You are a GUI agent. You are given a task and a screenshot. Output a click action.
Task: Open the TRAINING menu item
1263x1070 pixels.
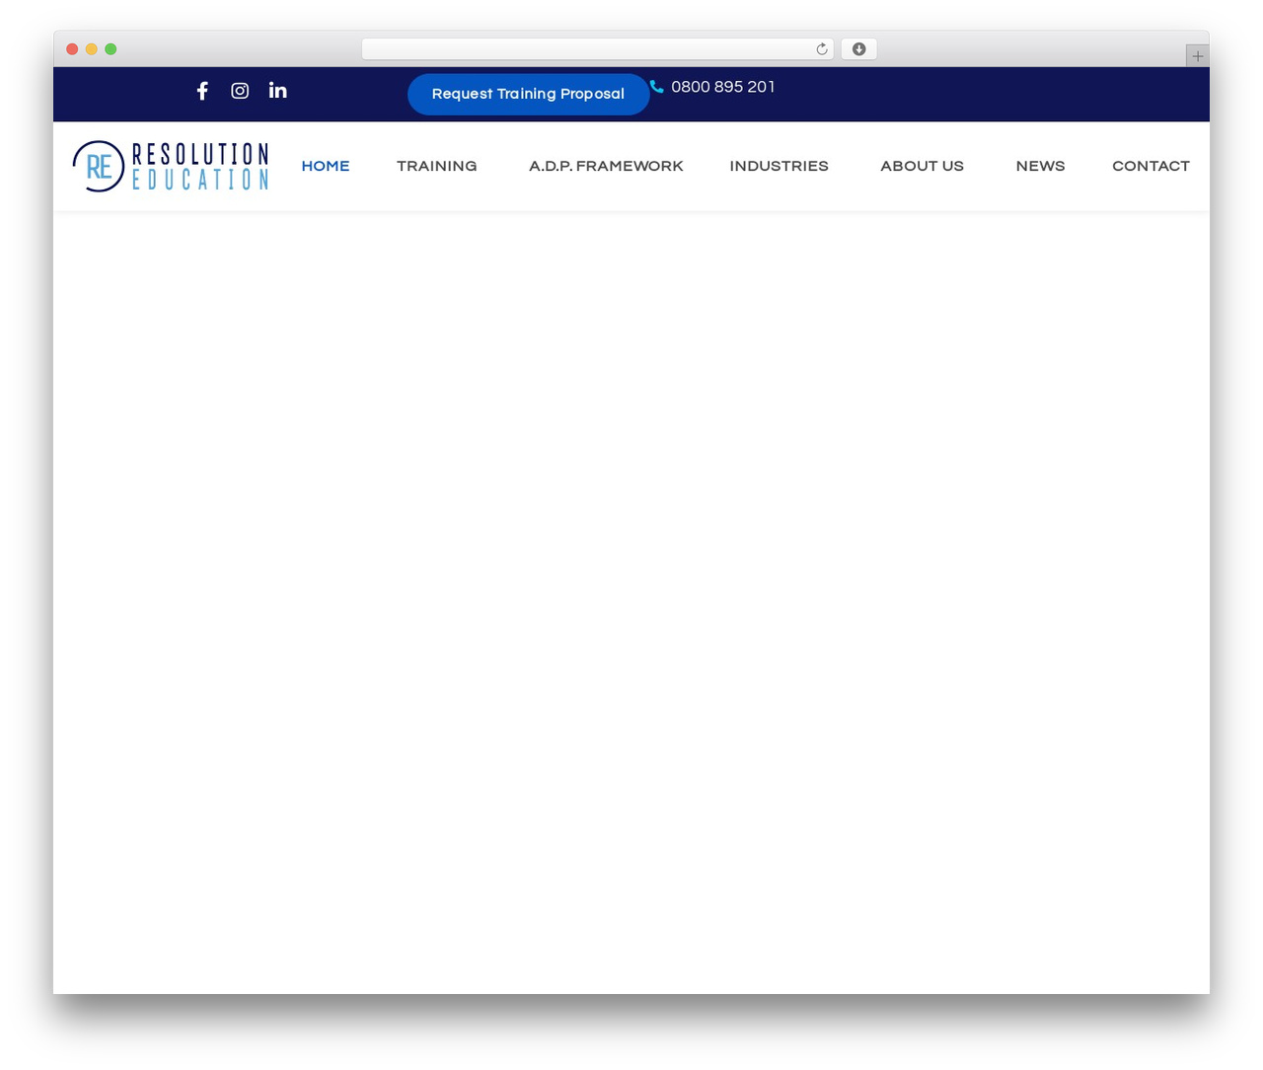click(x=436, y=166)
